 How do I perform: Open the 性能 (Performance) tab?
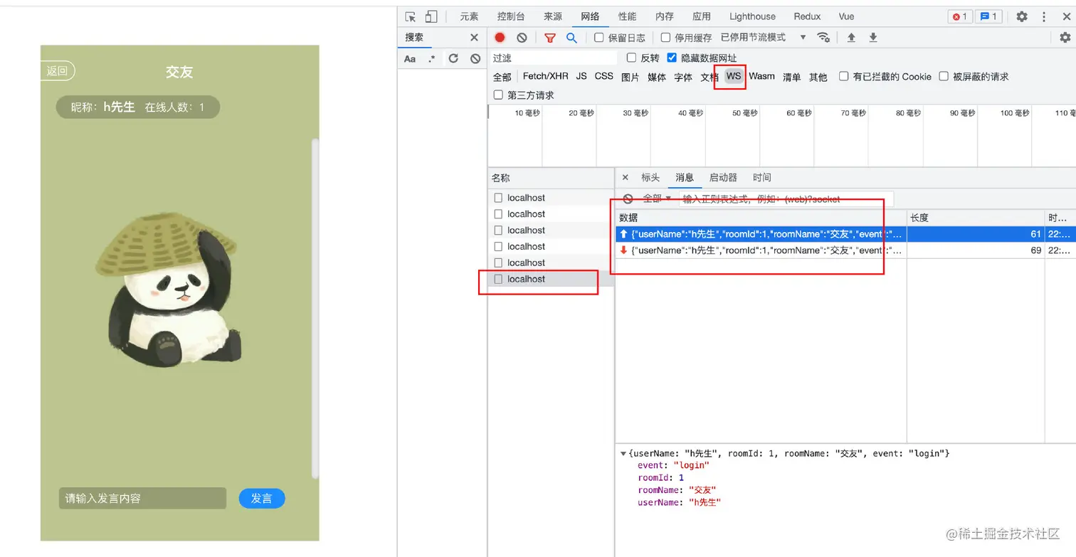(628, 16)
